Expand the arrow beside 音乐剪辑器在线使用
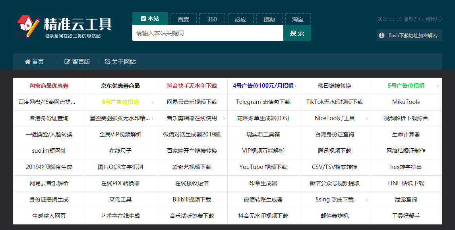 pos(224,119)
